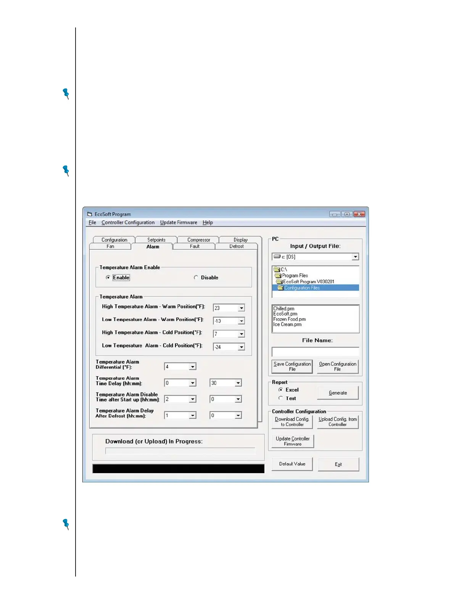Image resolution: width=467 pixels, height=604 pixels.
Task: Open High Temperature Alarm Cold Position dropdown
Action: click(242, 334)
